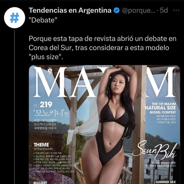Click the NATURAL SIZE MODEL CONTEST text
Screen dimensions: 184x184
pyautogui.click(x=160, y=108)
